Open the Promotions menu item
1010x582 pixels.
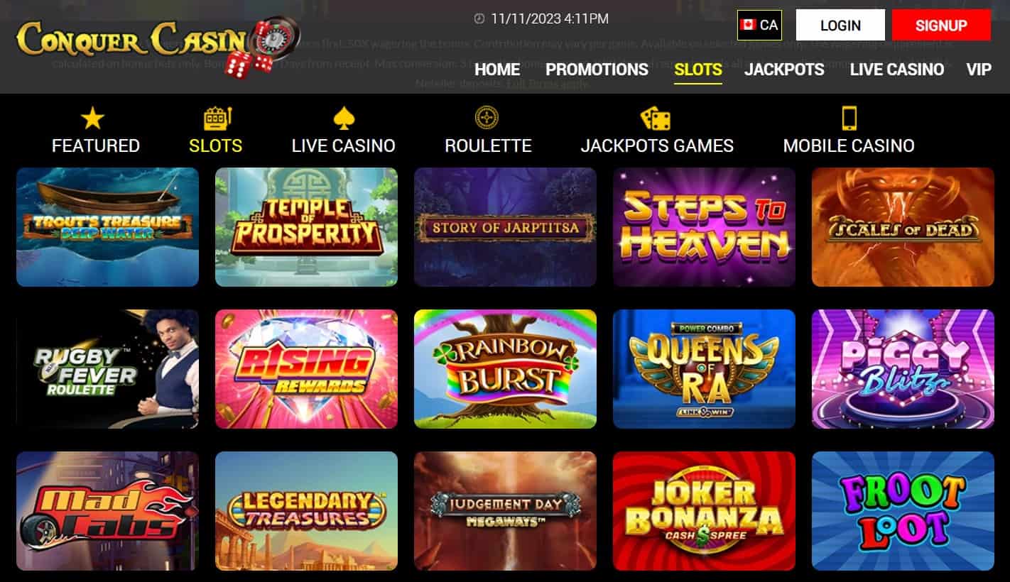pyautogui.click(x=597, y=70)
